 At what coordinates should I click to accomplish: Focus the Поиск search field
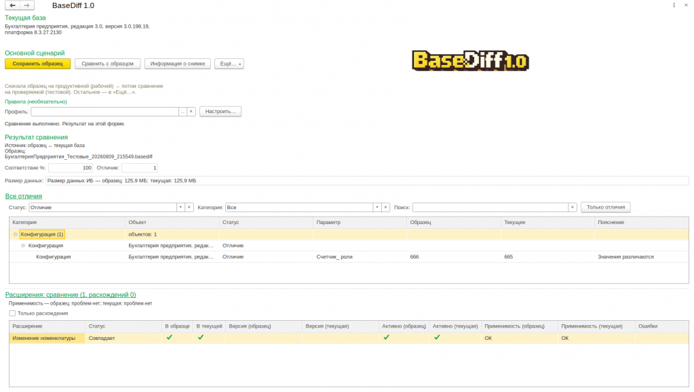click(490, 207)
